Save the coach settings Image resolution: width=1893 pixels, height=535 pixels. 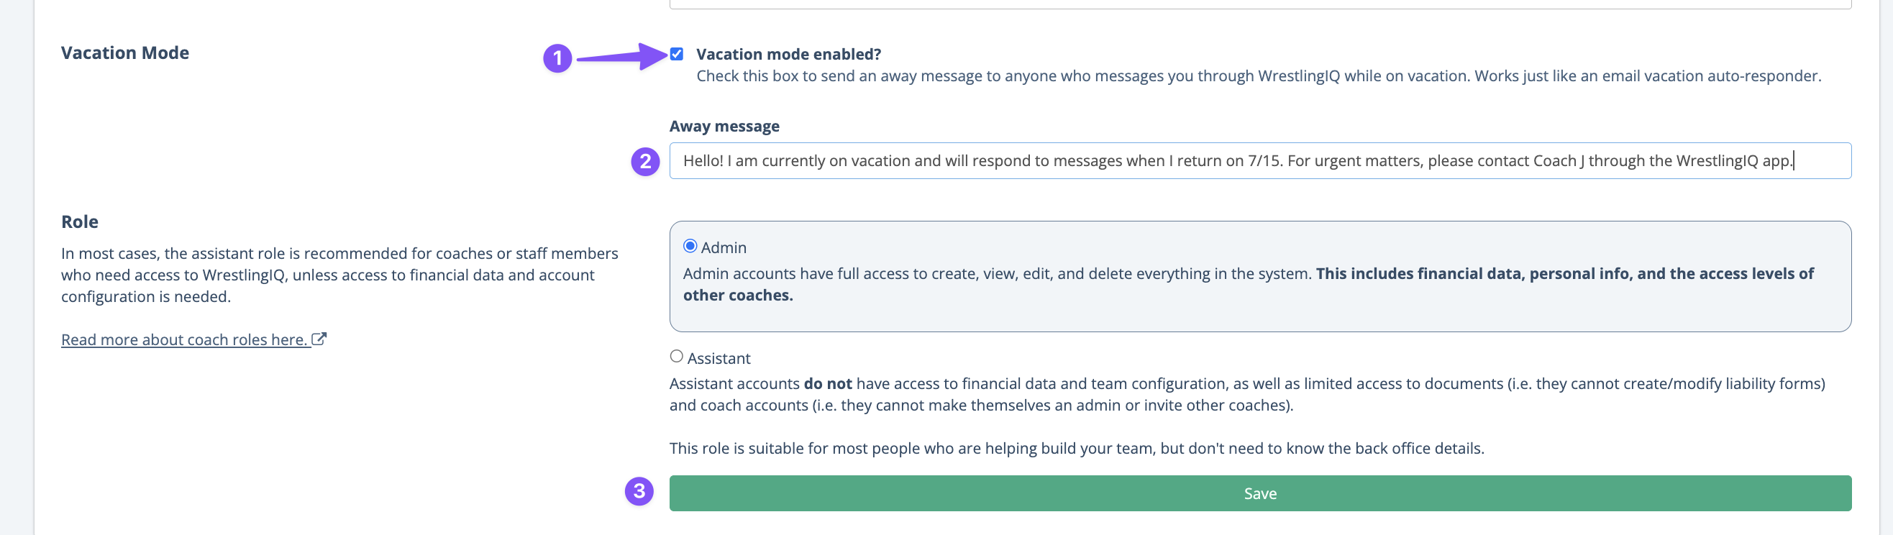click(1259, 493)
